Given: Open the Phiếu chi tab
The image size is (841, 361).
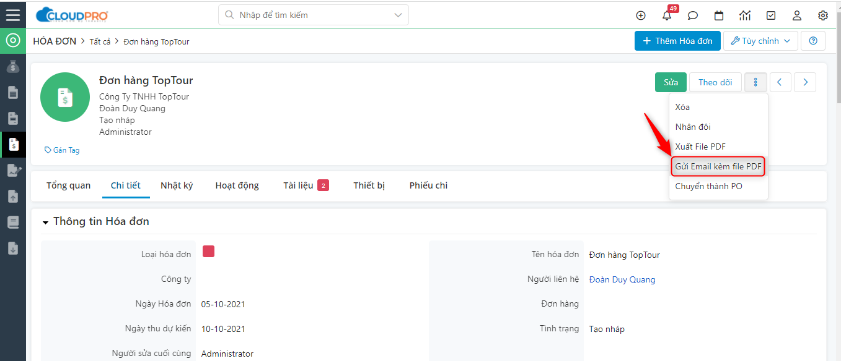Looking at the screenshot, I should [x=428, y=185].
